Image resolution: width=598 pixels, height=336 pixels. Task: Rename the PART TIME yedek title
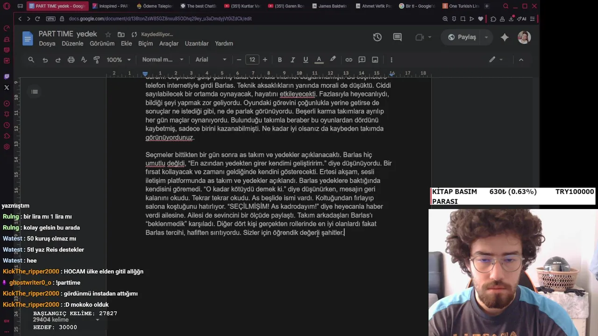[68, 34]
